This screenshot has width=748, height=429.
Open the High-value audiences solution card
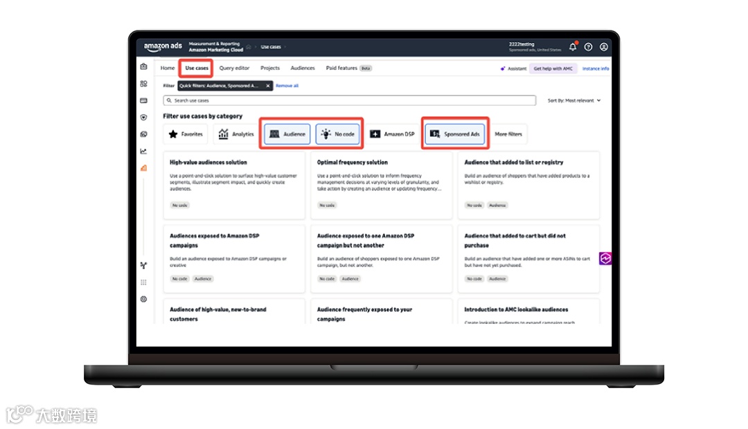coord(234,185)
